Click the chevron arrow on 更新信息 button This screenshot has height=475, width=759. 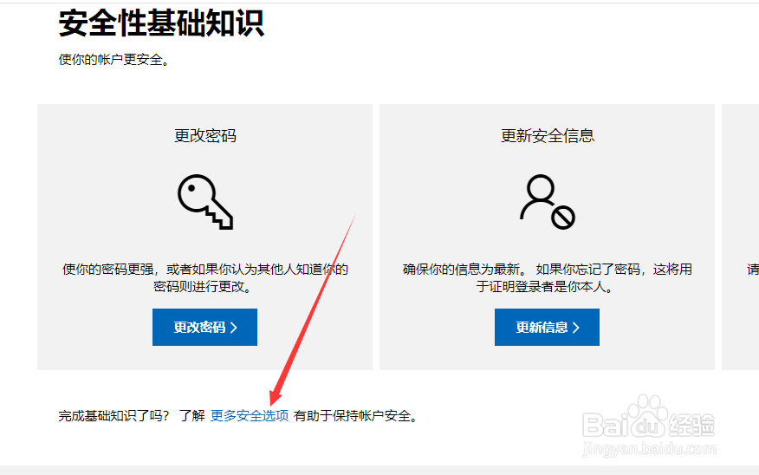click(x=576, y=328)
